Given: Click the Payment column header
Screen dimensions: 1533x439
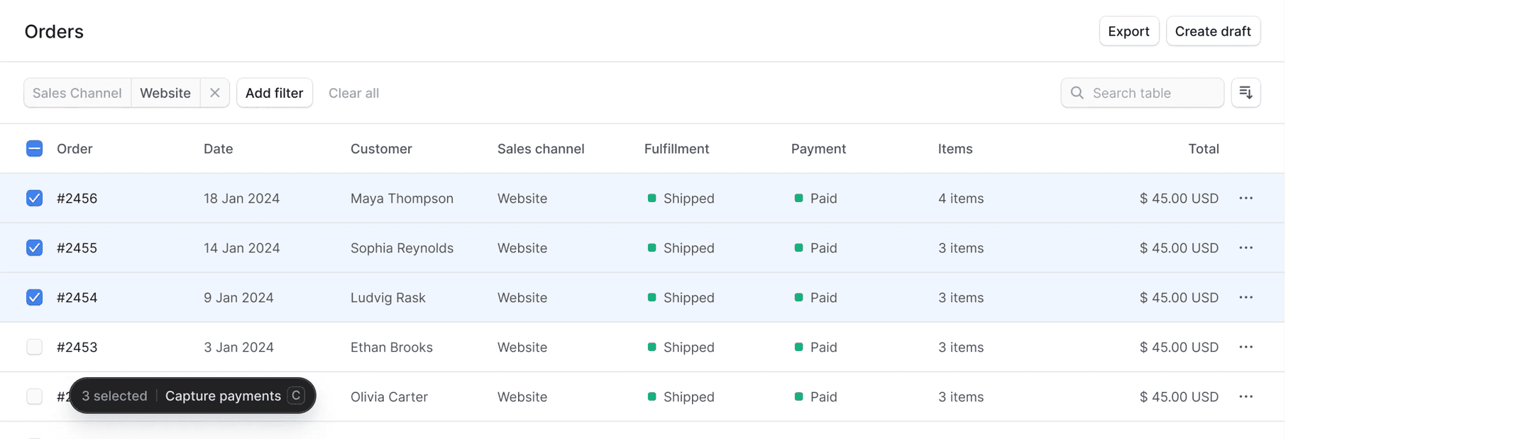Looking at the screenshot, I should 818,149.
